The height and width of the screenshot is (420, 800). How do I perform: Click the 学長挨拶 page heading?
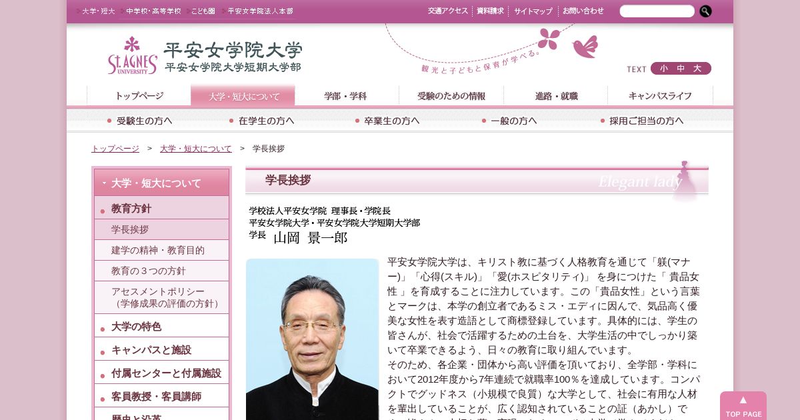288,180
